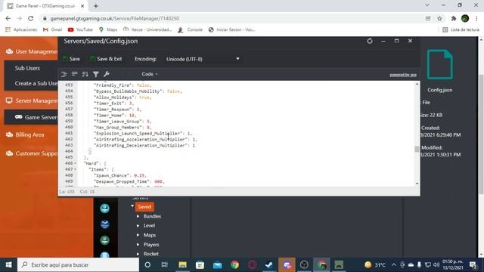Collapse the "Hard" block at line 466
Screen dimensions: 484x272
[75, 163]
